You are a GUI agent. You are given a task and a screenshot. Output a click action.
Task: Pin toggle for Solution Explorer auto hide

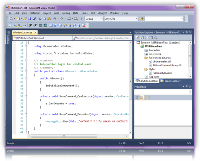[187, 32]
